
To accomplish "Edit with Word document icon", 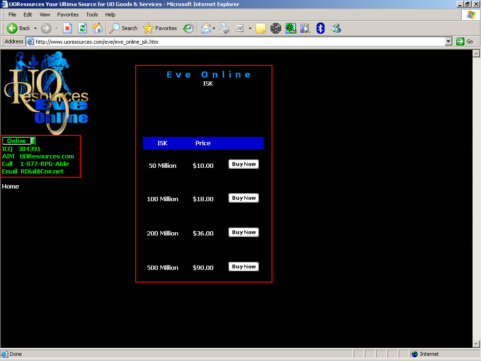I will (239, 28).
